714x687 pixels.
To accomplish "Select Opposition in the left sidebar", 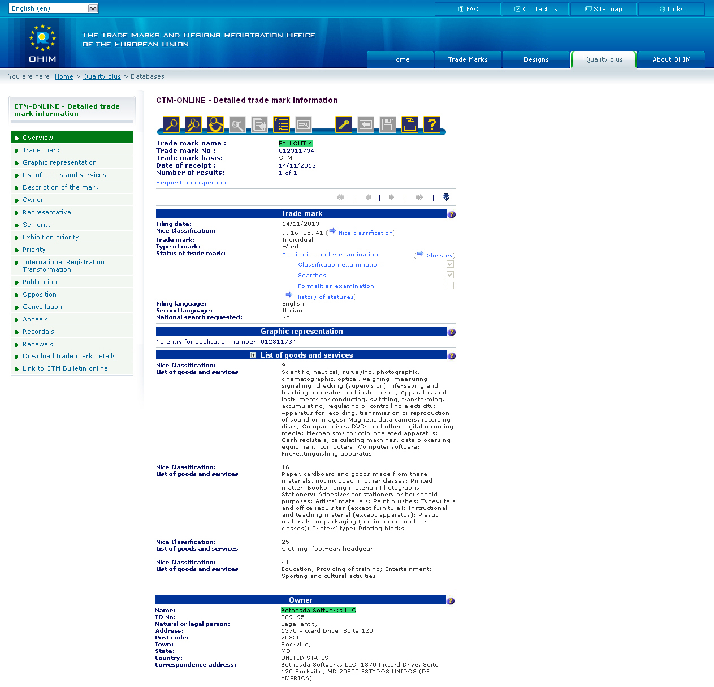I will (x=40, y=295).
